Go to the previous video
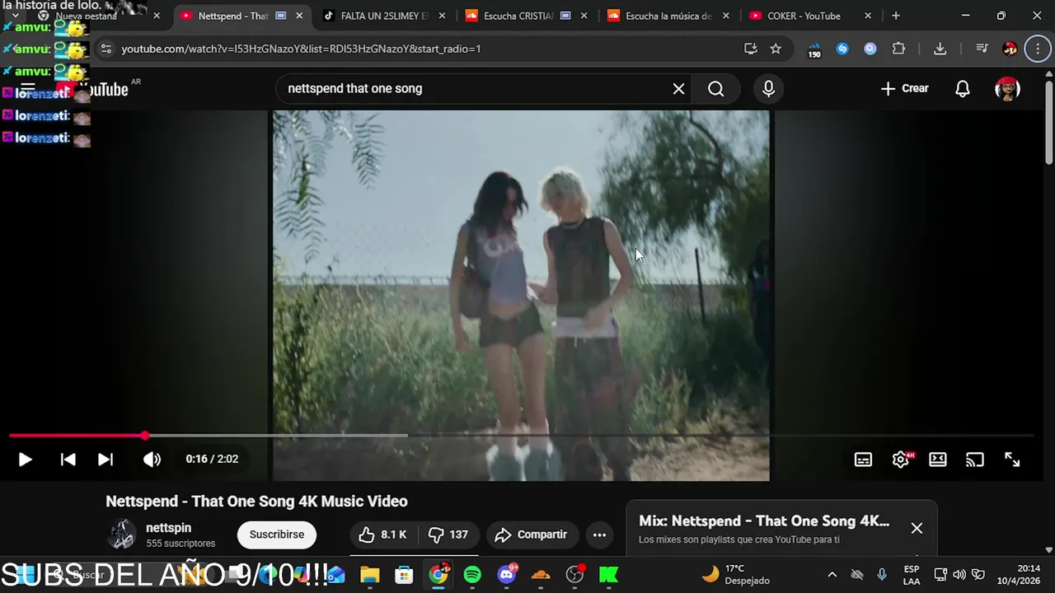Viewport: 1055px width, 593px height. (x=68, y=460)
